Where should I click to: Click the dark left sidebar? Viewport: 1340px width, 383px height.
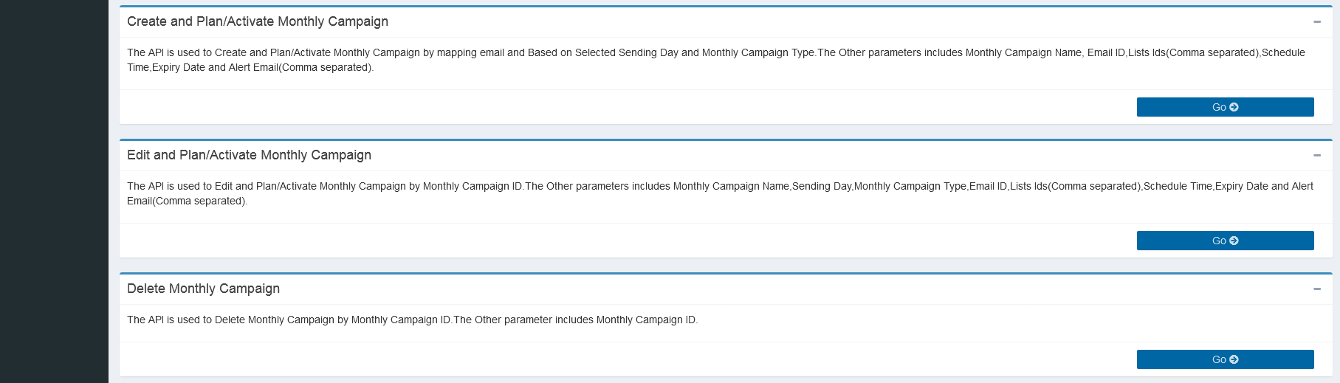point(54,192)
